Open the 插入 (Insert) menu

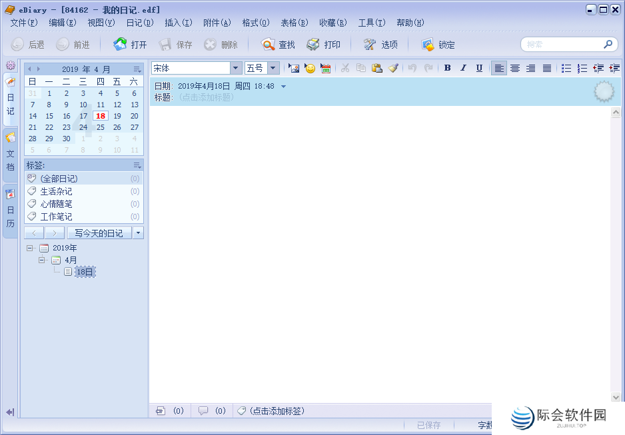178,23
